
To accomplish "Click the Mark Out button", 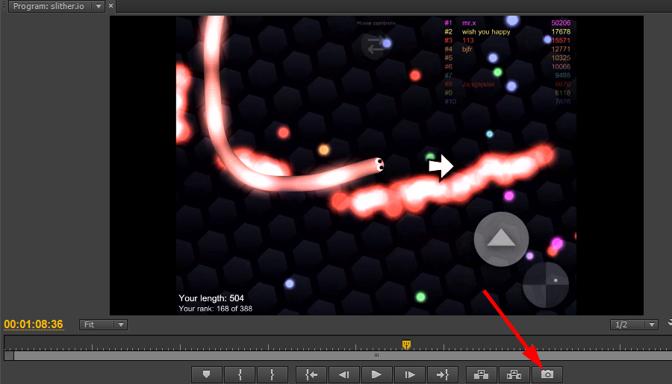I will point(272,375).
